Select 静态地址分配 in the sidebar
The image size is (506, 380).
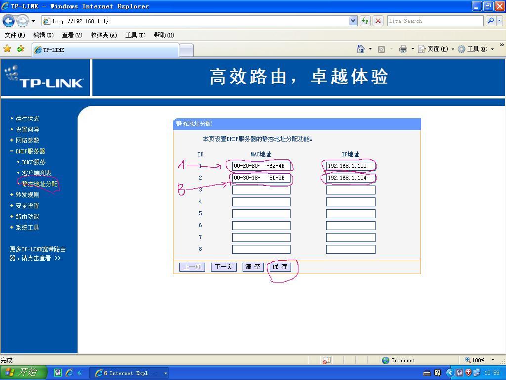point(40,184)
